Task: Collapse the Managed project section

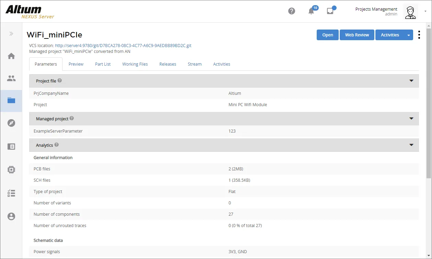Action: coord(411,119)
